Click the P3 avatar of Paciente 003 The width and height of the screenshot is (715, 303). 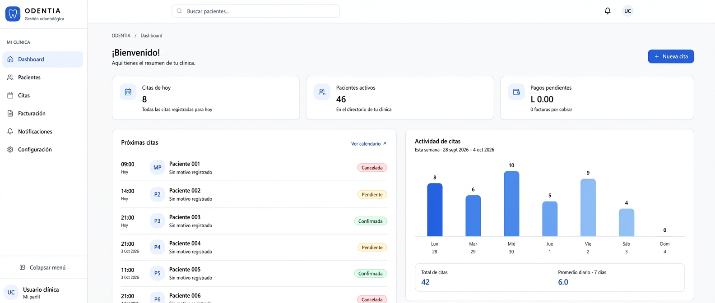click(157, 221)
